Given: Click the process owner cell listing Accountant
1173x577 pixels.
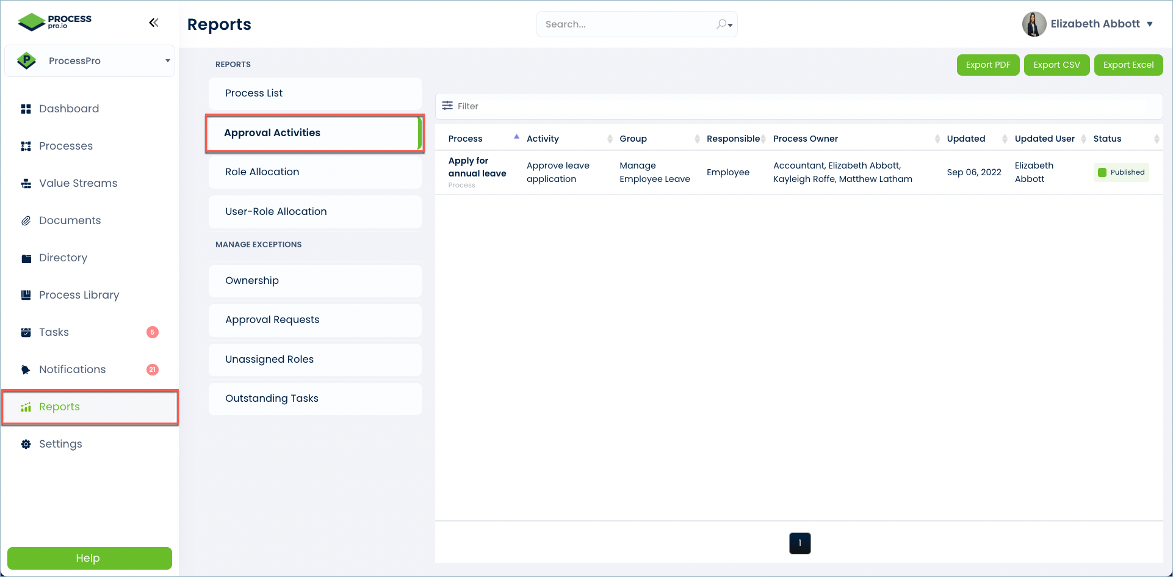Looking at the screenshot, I should pyautogui.click(x=843, y=172).
